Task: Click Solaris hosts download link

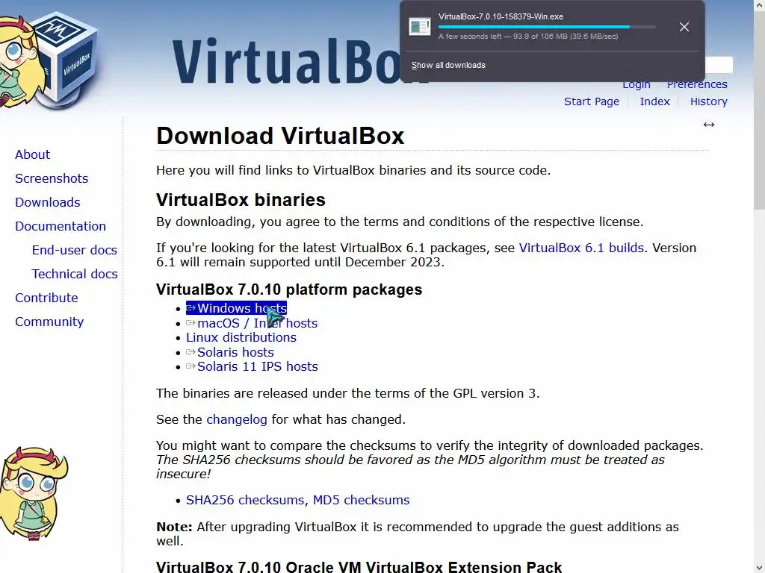Action: click(x=235, y=352)
